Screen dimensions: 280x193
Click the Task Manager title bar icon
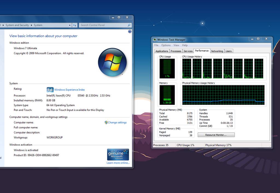click(155, 40)
